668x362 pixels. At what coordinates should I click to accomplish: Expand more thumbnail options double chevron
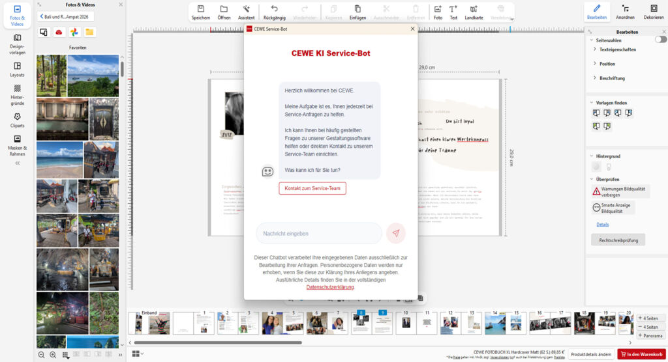pos(120,354)
